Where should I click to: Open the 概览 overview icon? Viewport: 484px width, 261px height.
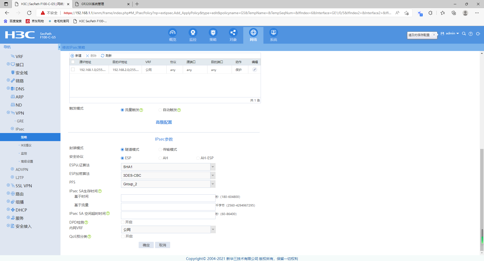(x=172, y=33)
